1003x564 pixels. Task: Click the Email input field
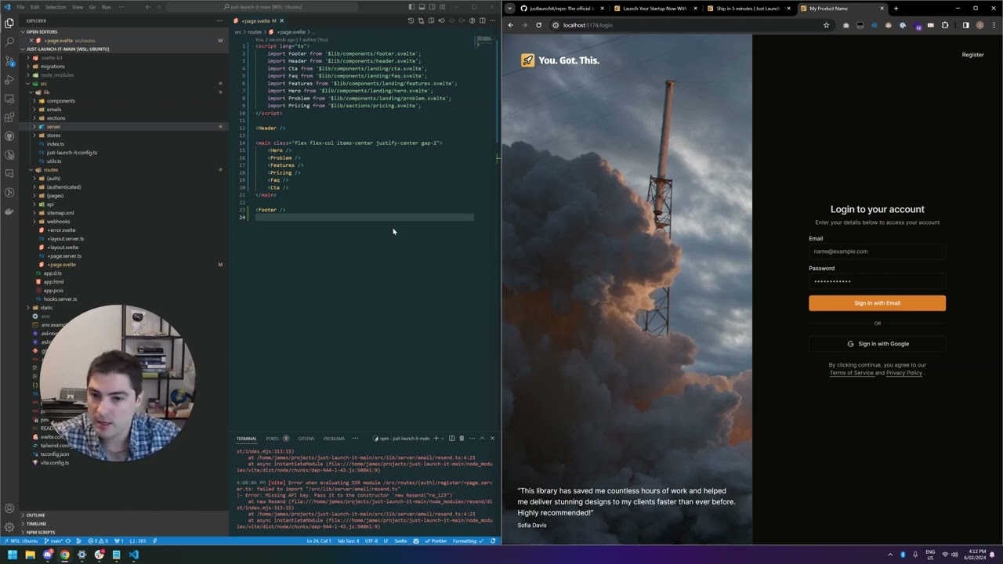(x=877, y=251)
